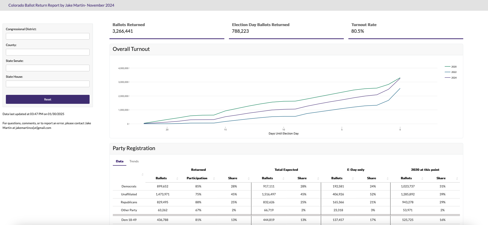Click Democrats participation 85%
The width and height of the screenshot is (488, 225).
(x=198, y=186)
